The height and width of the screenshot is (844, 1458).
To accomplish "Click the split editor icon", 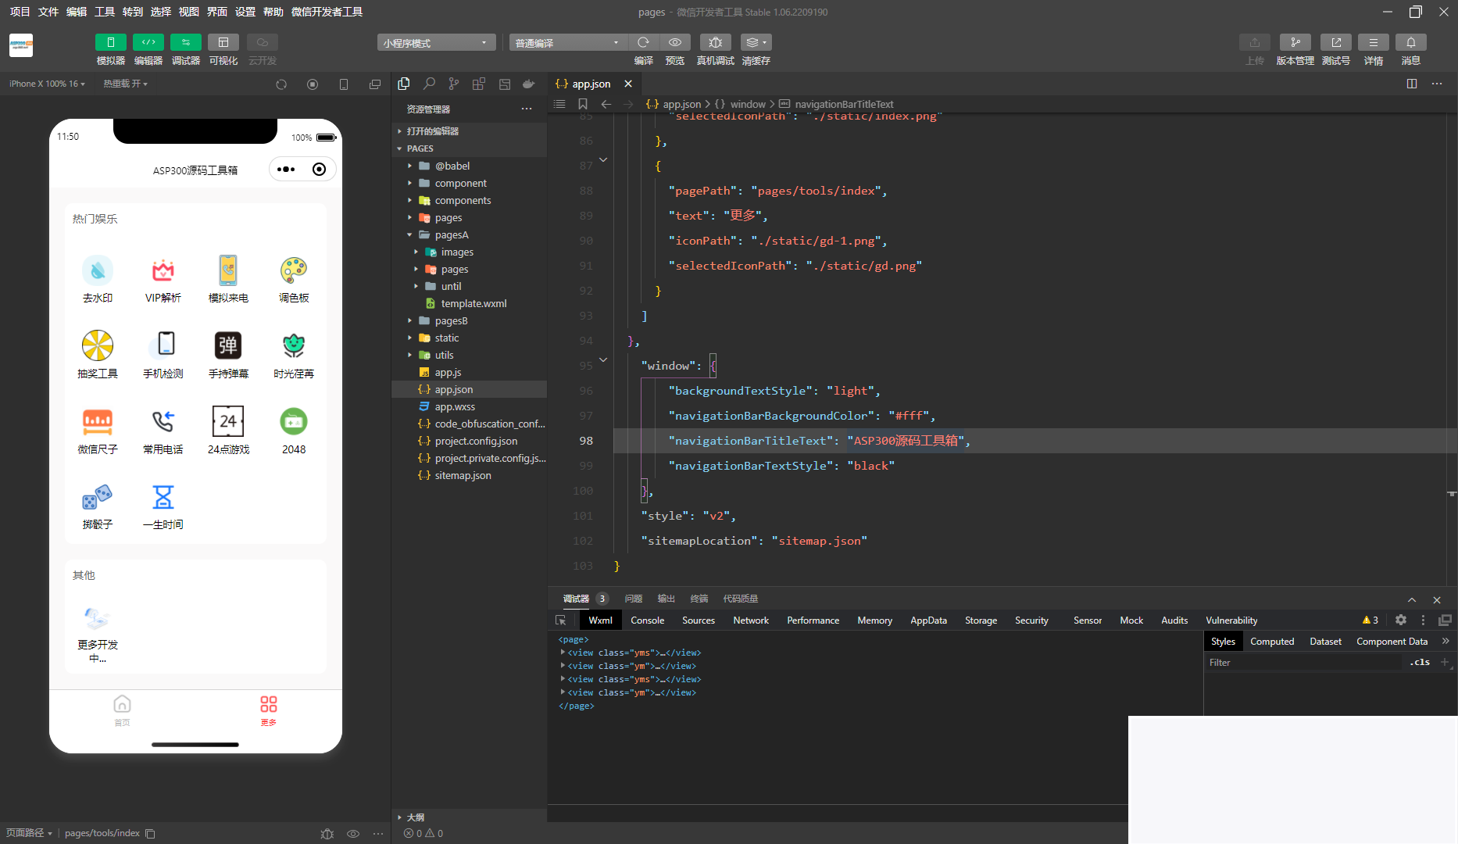I will [1411, 84].
